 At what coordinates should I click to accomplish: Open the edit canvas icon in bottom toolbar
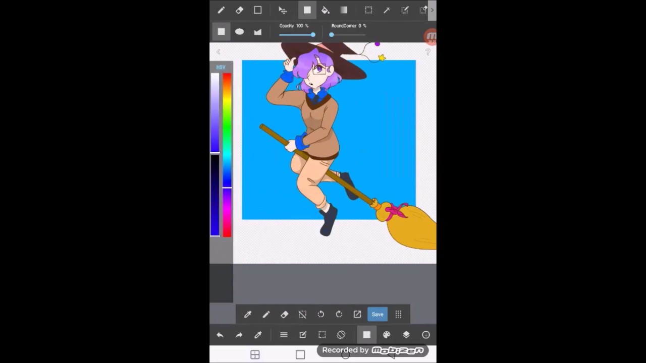303,335
